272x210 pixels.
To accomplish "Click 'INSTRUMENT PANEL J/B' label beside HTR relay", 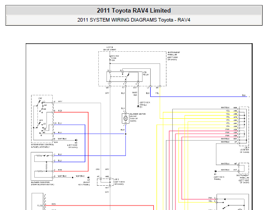I will click(174, 54).
